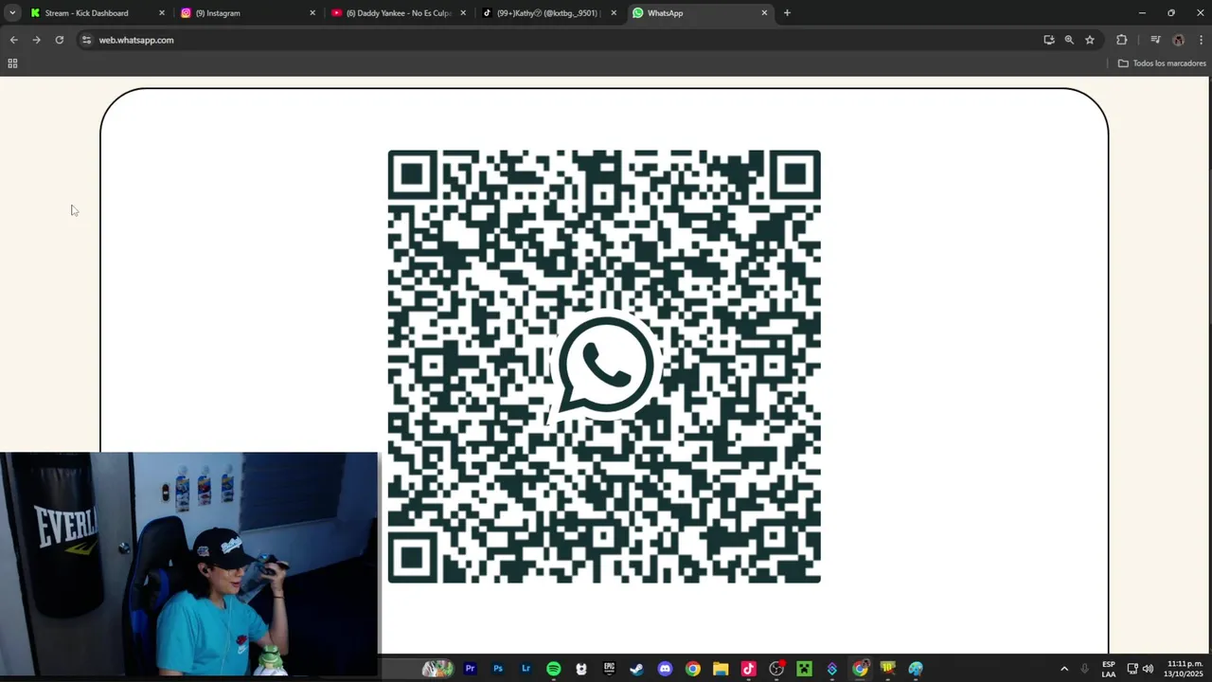This screenshot has height=682, width=1212.
Task: Click the webcam overlay video feed
Action: (189, 564)
